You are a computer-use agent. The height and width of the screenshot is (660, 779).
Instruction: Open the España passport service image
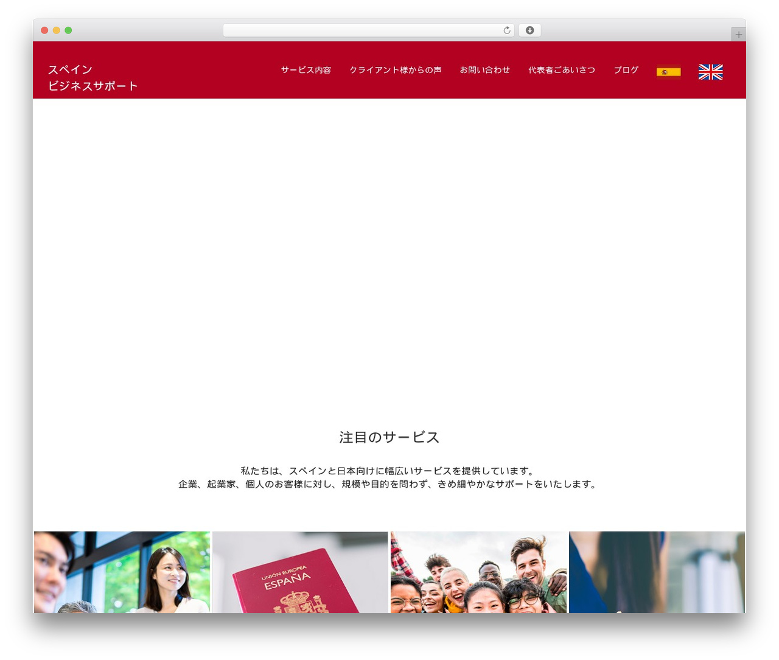[300, 572]
